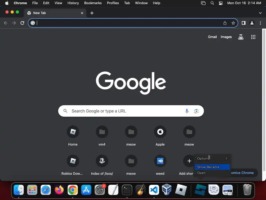The image size is (266, 200).
Task: Click the forward navigation arrow
Action: (14, 23)
